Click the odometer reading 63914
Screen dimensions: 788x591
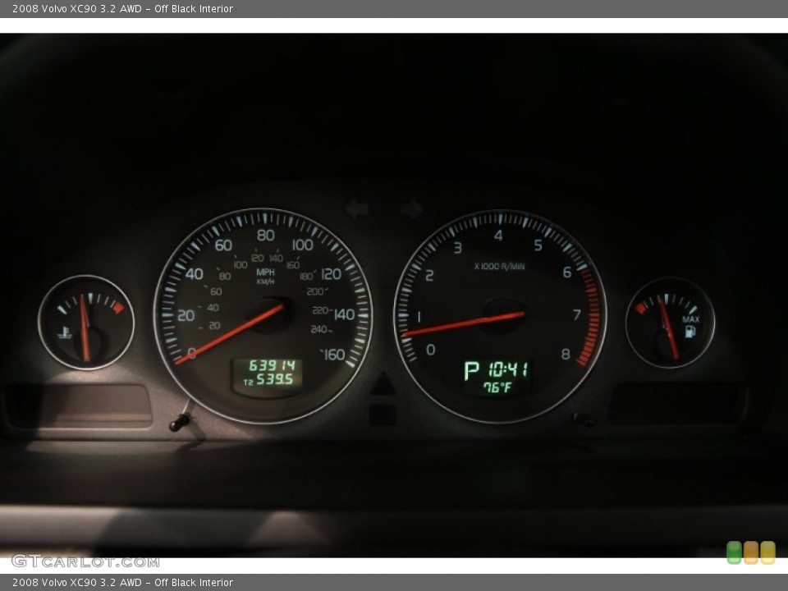(x=272, y=365)
